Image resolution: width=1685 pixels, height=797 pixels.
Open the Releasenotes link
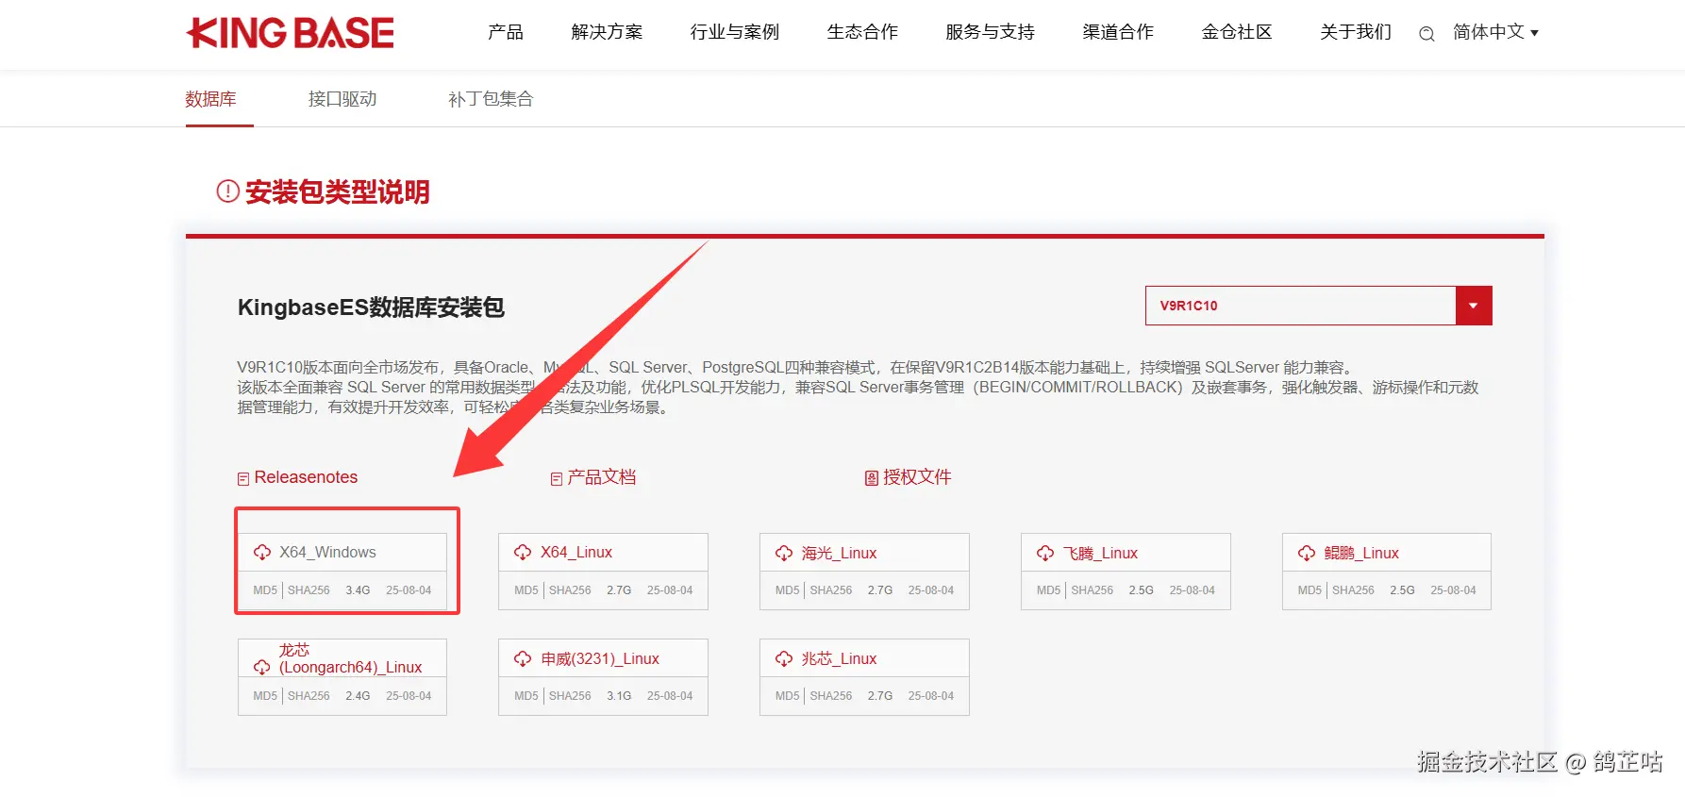[x=306, y=477]
